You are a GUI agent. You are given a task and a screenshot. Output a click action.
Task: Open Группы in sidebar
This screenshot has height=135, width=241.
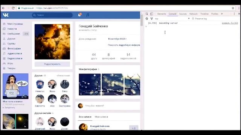11,43
